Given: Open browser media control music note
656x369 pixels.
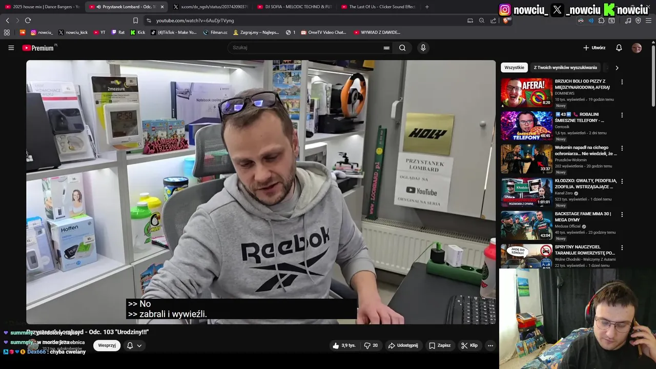Looking at the screenshot, I should (628, 20).
